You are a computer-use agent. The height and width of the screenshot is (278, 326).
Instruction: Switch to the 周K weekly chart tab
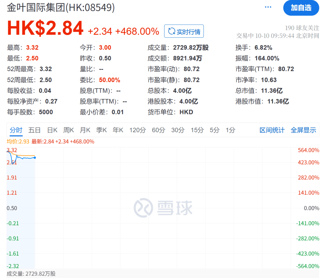(69, 130)
